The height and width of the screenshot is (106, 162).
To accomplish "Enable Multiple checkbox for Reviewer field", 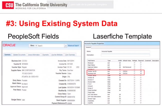I will [x=135, y=63].
